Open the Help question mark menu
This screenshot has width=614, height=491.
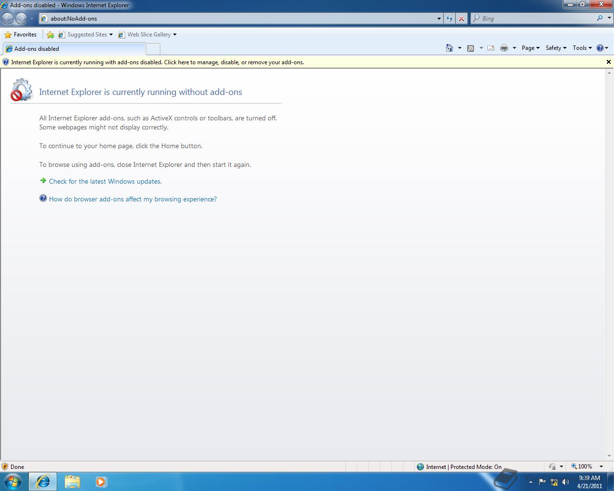[x=602, y=48]
